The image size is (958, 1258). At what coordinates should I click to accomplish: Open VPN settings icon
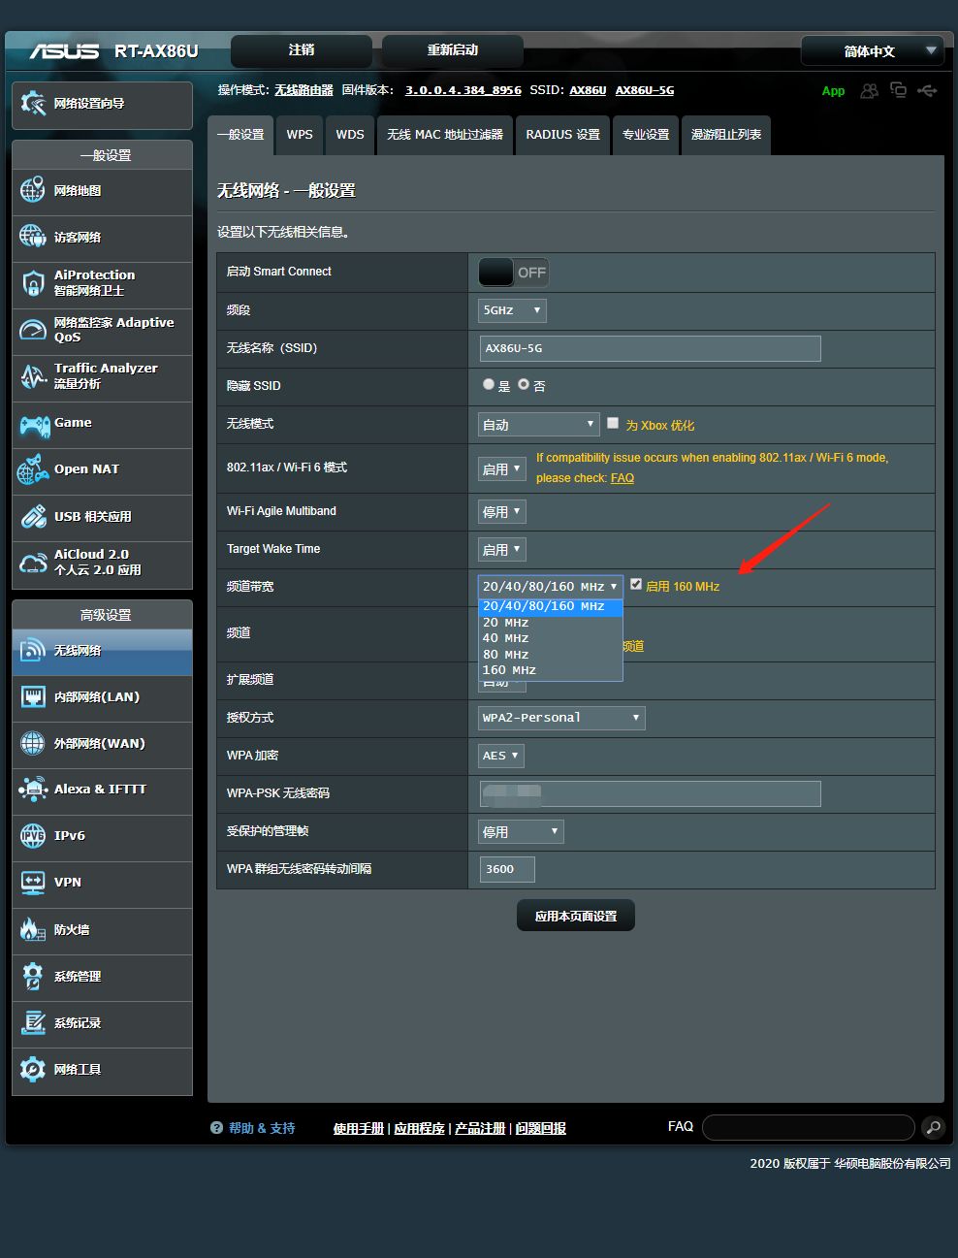pyautogui.click(x=33, y=882)
